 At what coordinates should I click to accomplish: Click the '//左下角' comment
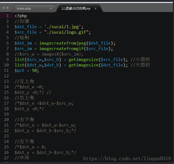[24, 141]
